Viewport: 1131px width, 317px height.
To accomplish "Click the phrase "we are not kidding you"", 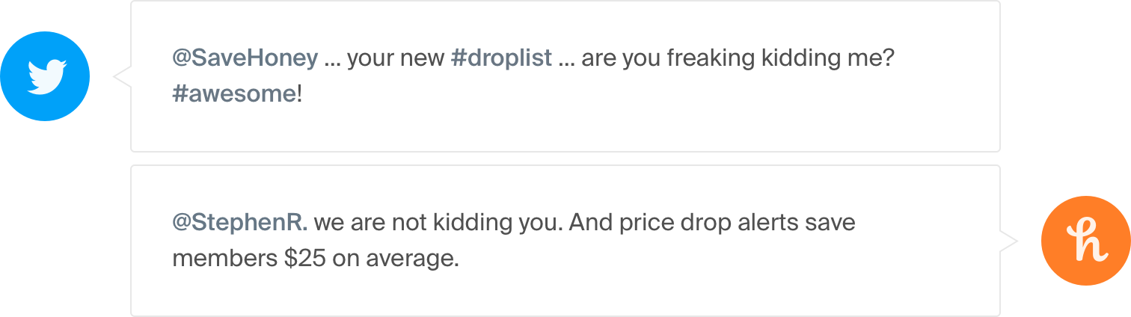I will point(436,224).
